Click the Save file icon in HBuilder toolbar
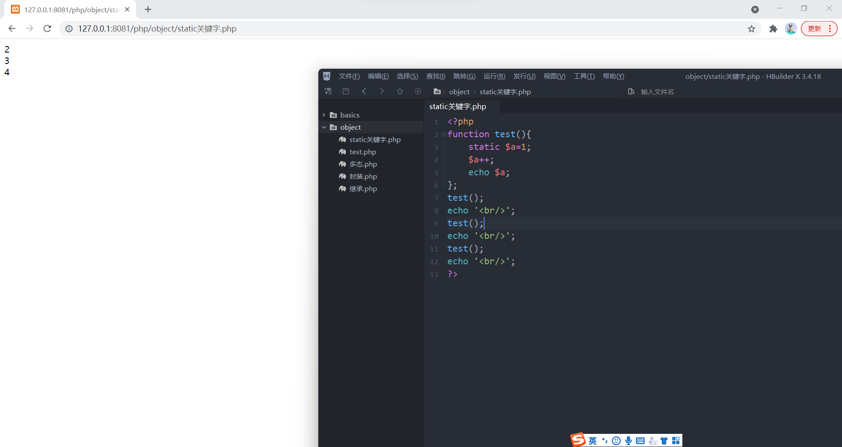The width and height of the screenshot is (842, 447). click(x=346, y=91)
